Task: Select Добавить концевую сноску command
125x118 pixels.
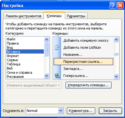Action: 83,40
